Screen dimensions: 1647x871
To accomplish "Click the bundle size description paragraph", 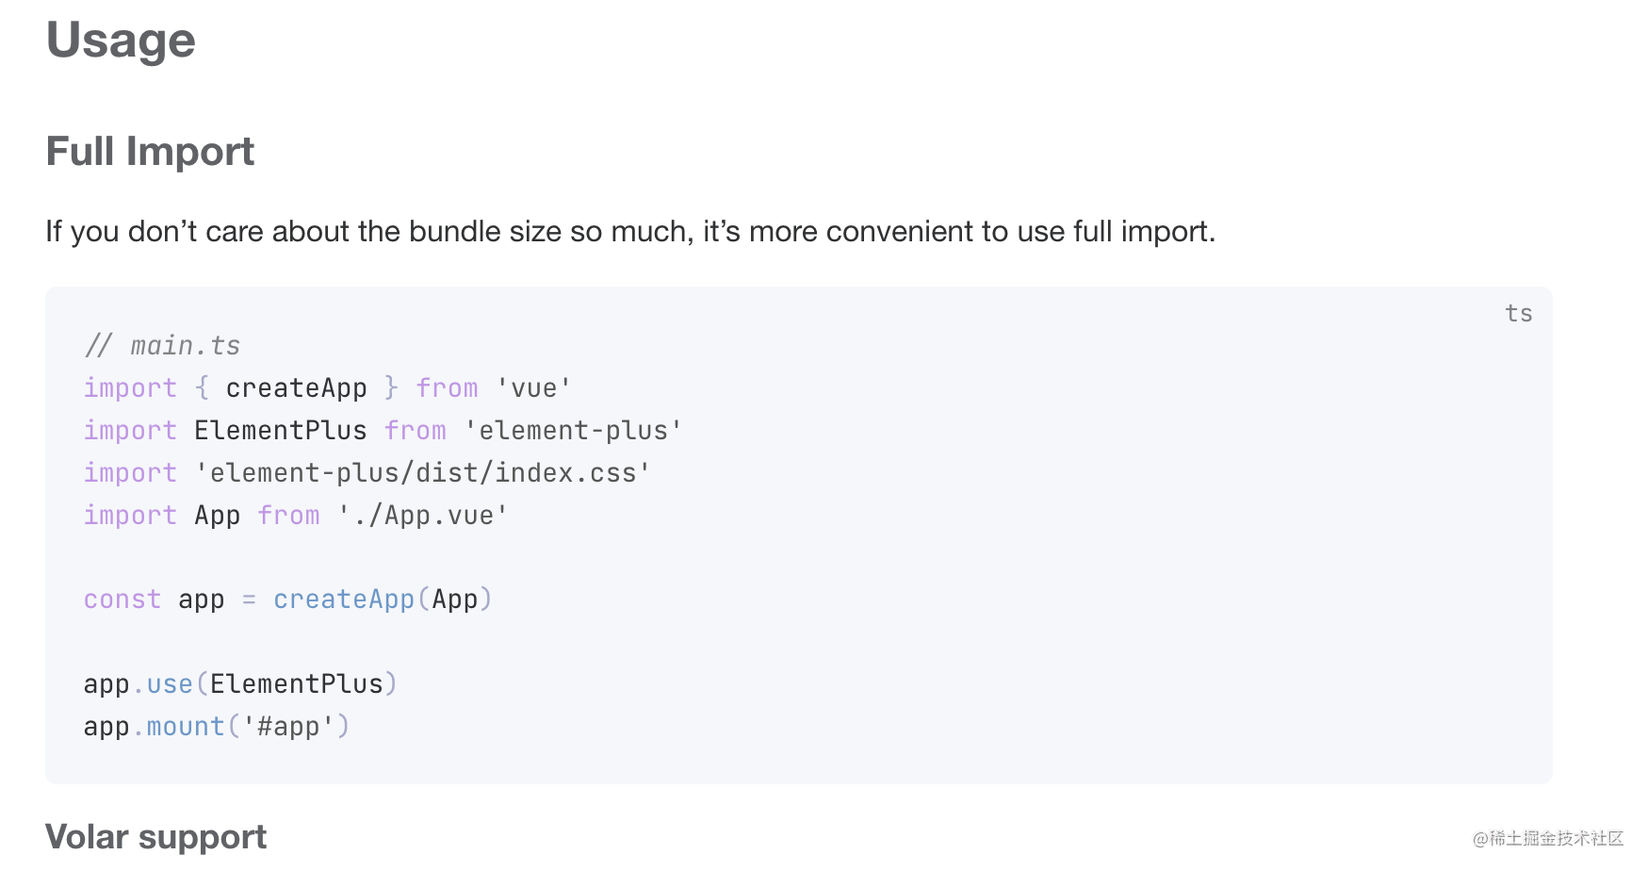I will (630, 232).
